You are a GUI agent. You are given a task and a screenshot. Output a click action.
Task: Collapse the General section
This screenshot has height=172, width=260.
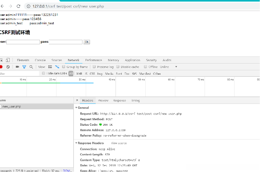[x=76, y=108]
